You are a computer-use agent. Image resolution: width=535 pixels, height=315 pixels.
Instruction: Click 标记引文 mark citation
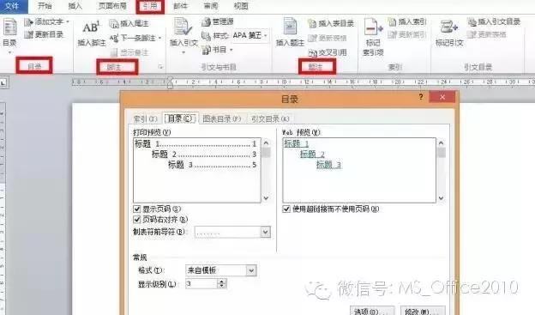point(449,33)
